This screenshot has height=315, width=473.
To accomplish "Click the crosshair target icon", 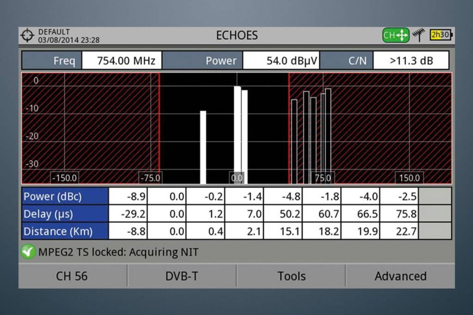I will coord(28,36).
